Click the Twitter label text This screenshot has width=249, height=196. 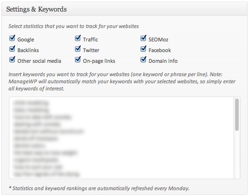[x=91, y=50]
